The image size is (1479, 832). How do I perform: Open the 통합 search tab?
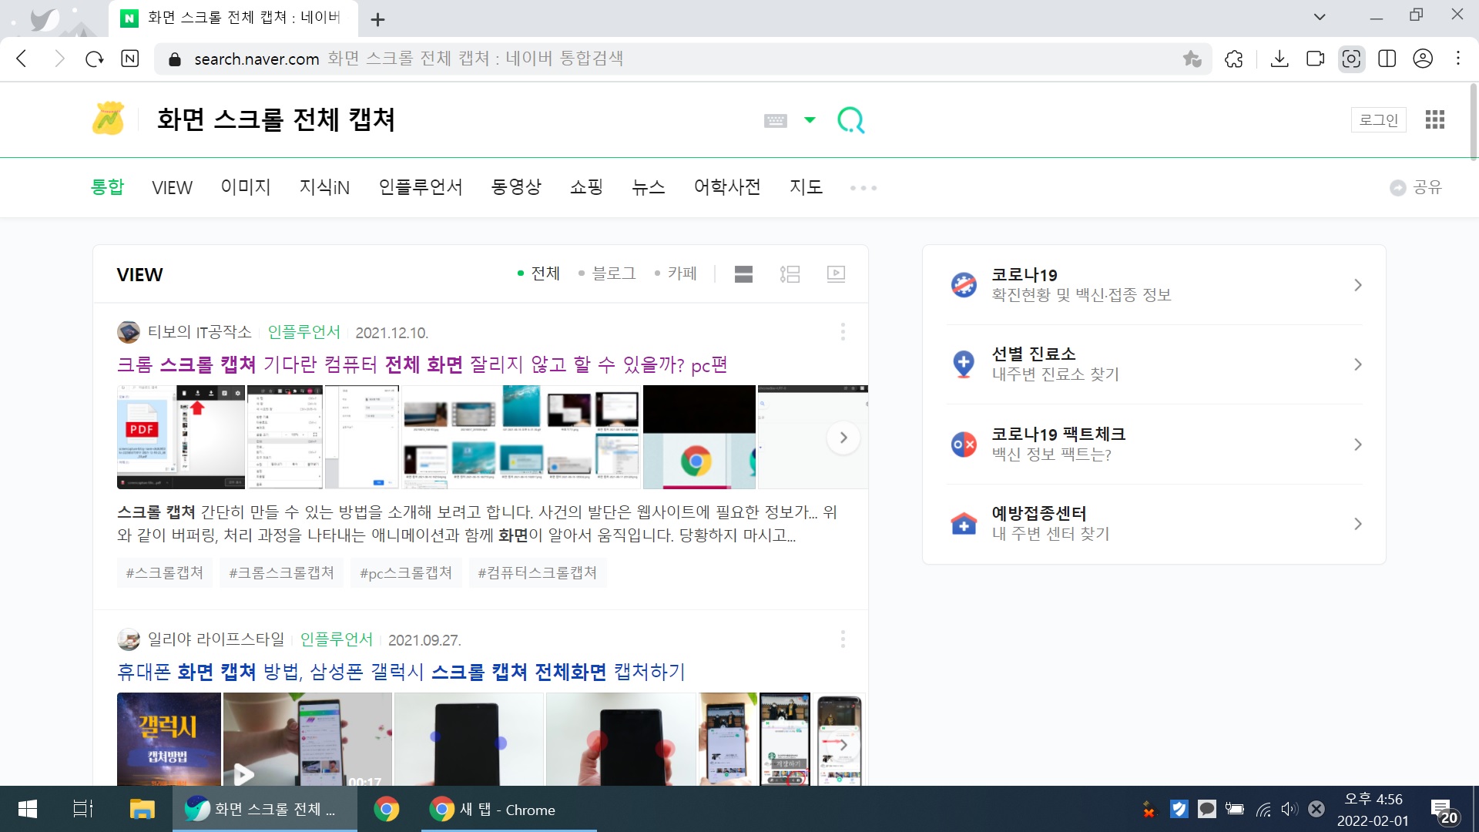point(107,187)
